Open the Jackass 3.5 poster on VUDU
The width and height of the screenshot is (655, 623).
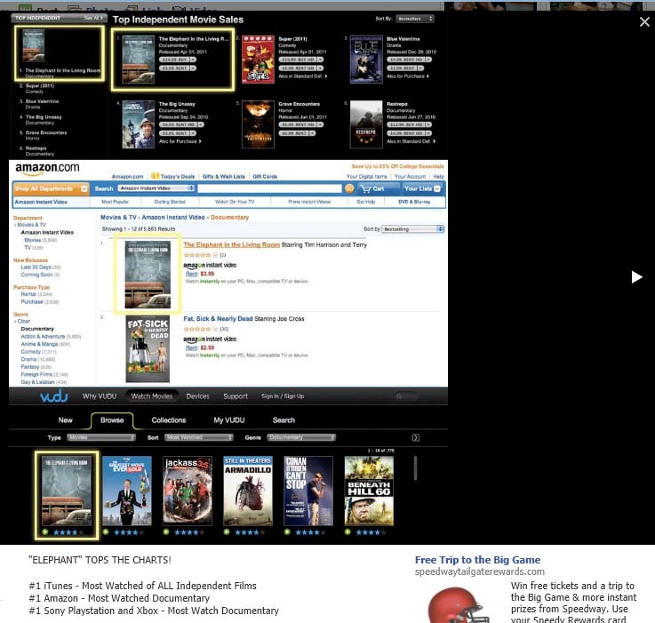click(188, 491)
